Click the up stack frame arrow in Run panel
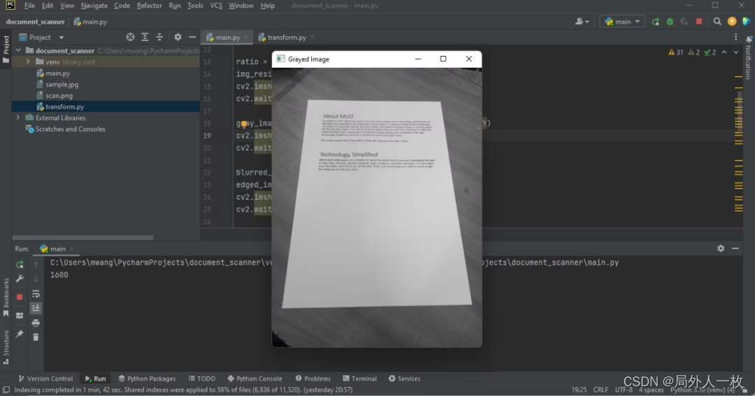The height and width of the screenshot is (396, 755). tap(36, 264)
